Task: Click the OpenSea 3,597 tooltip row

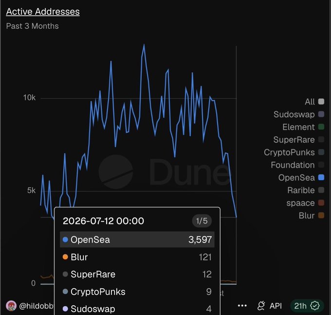Action: 137,240
